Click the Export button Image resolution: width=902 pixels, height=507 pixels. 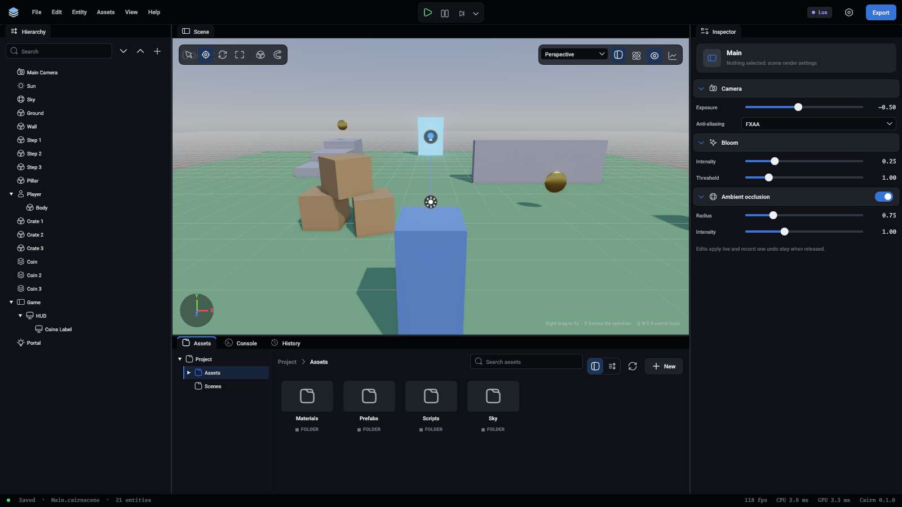[881, 12]
